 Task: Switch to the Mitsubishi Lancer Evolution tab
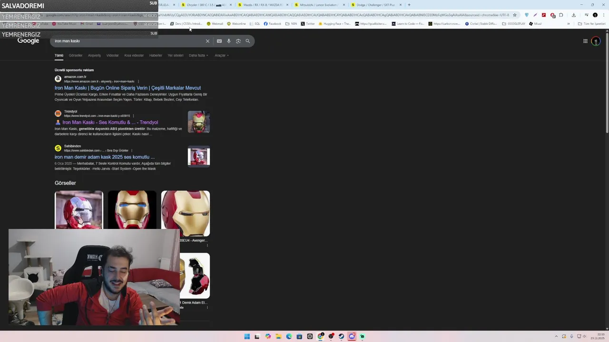click(x=319, y=5)
